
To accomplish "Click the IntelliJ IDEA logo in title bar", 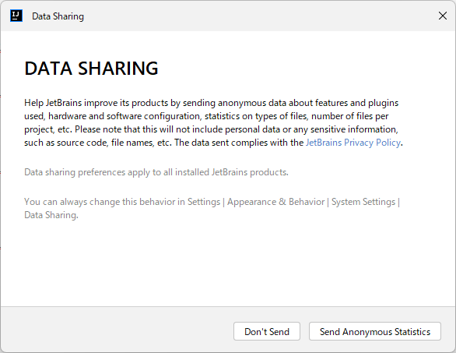I will tap(16, 16).
